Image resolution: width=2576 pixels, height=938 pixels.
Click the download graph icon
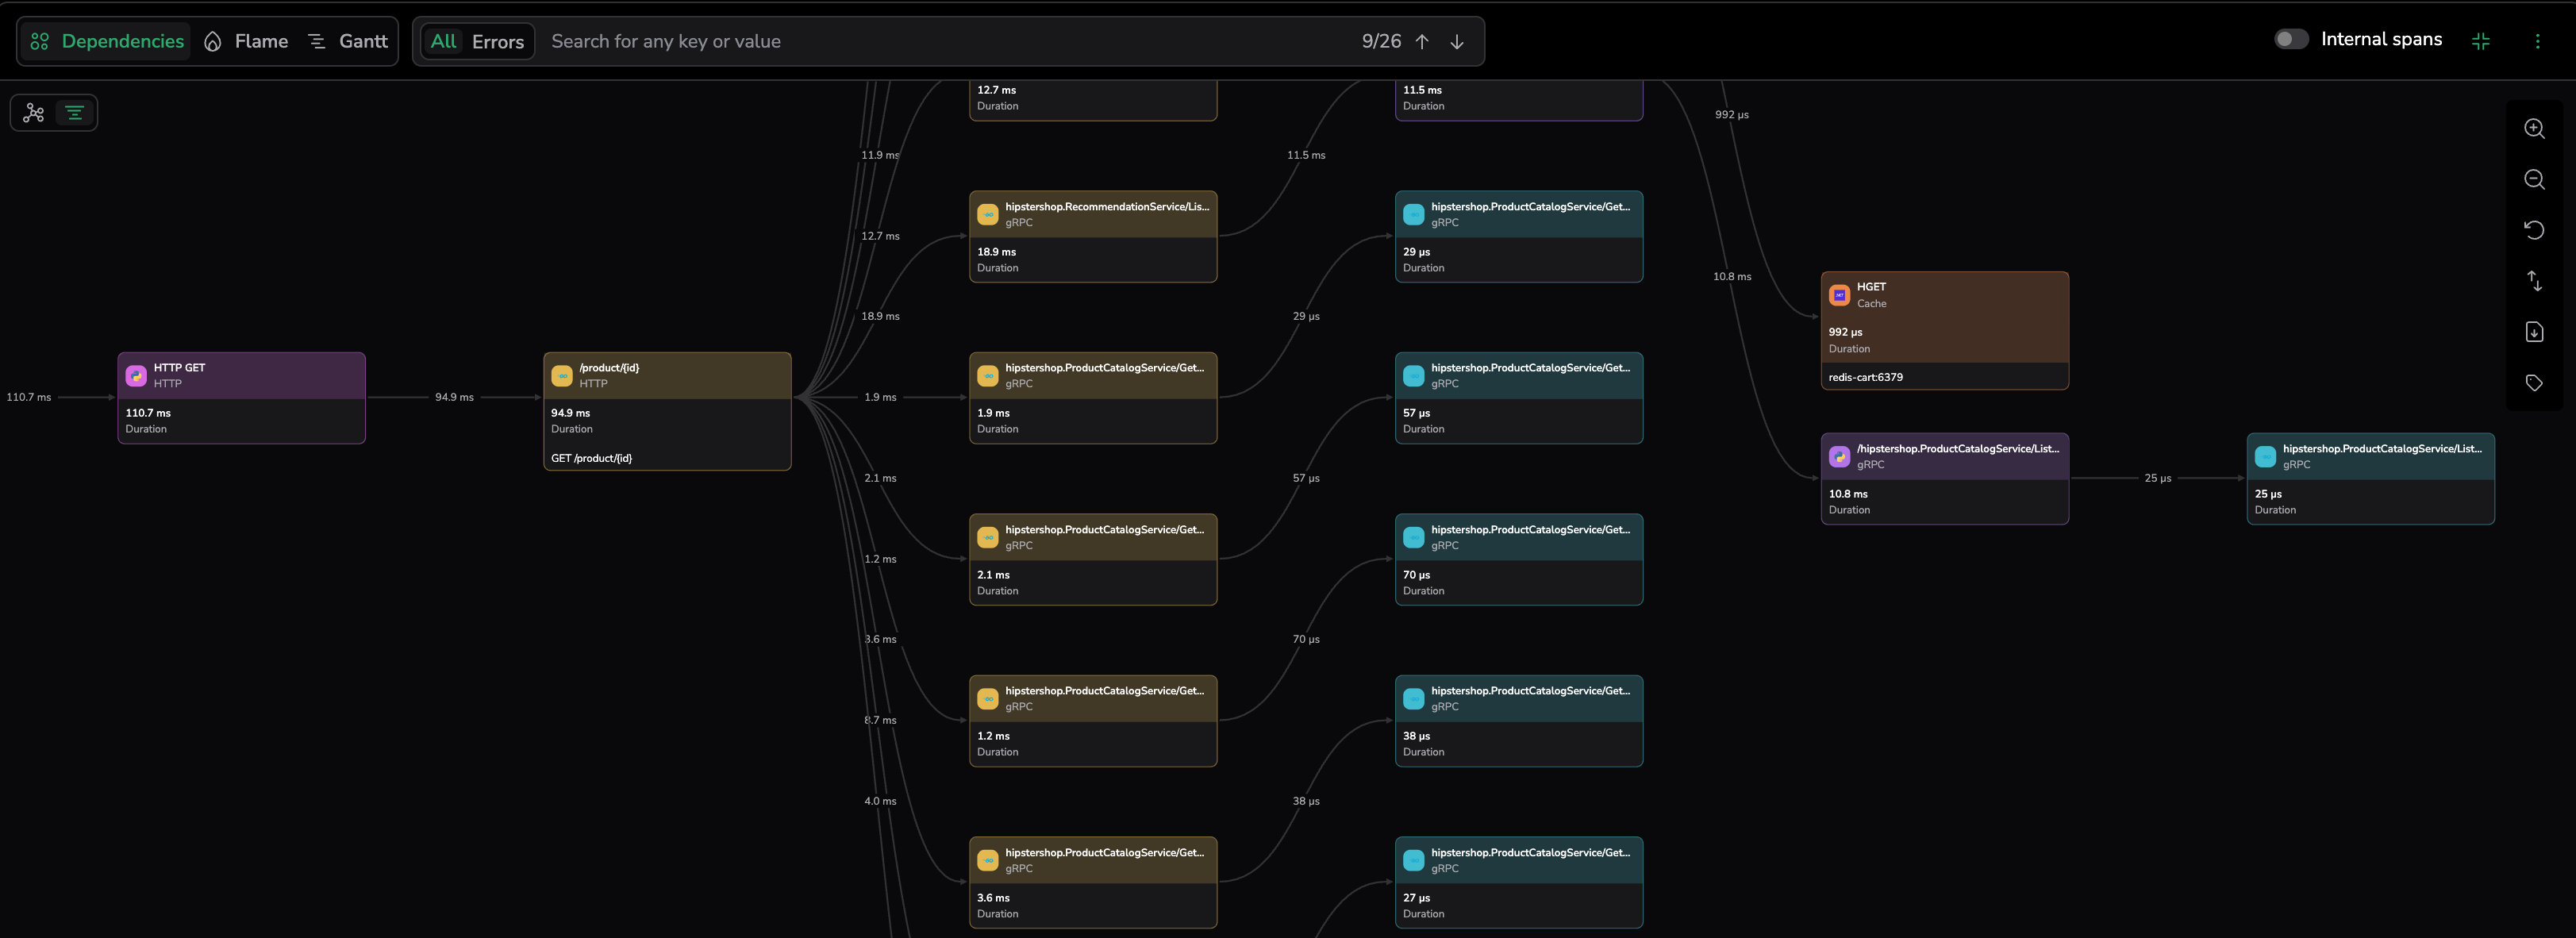click(2533, 332)
